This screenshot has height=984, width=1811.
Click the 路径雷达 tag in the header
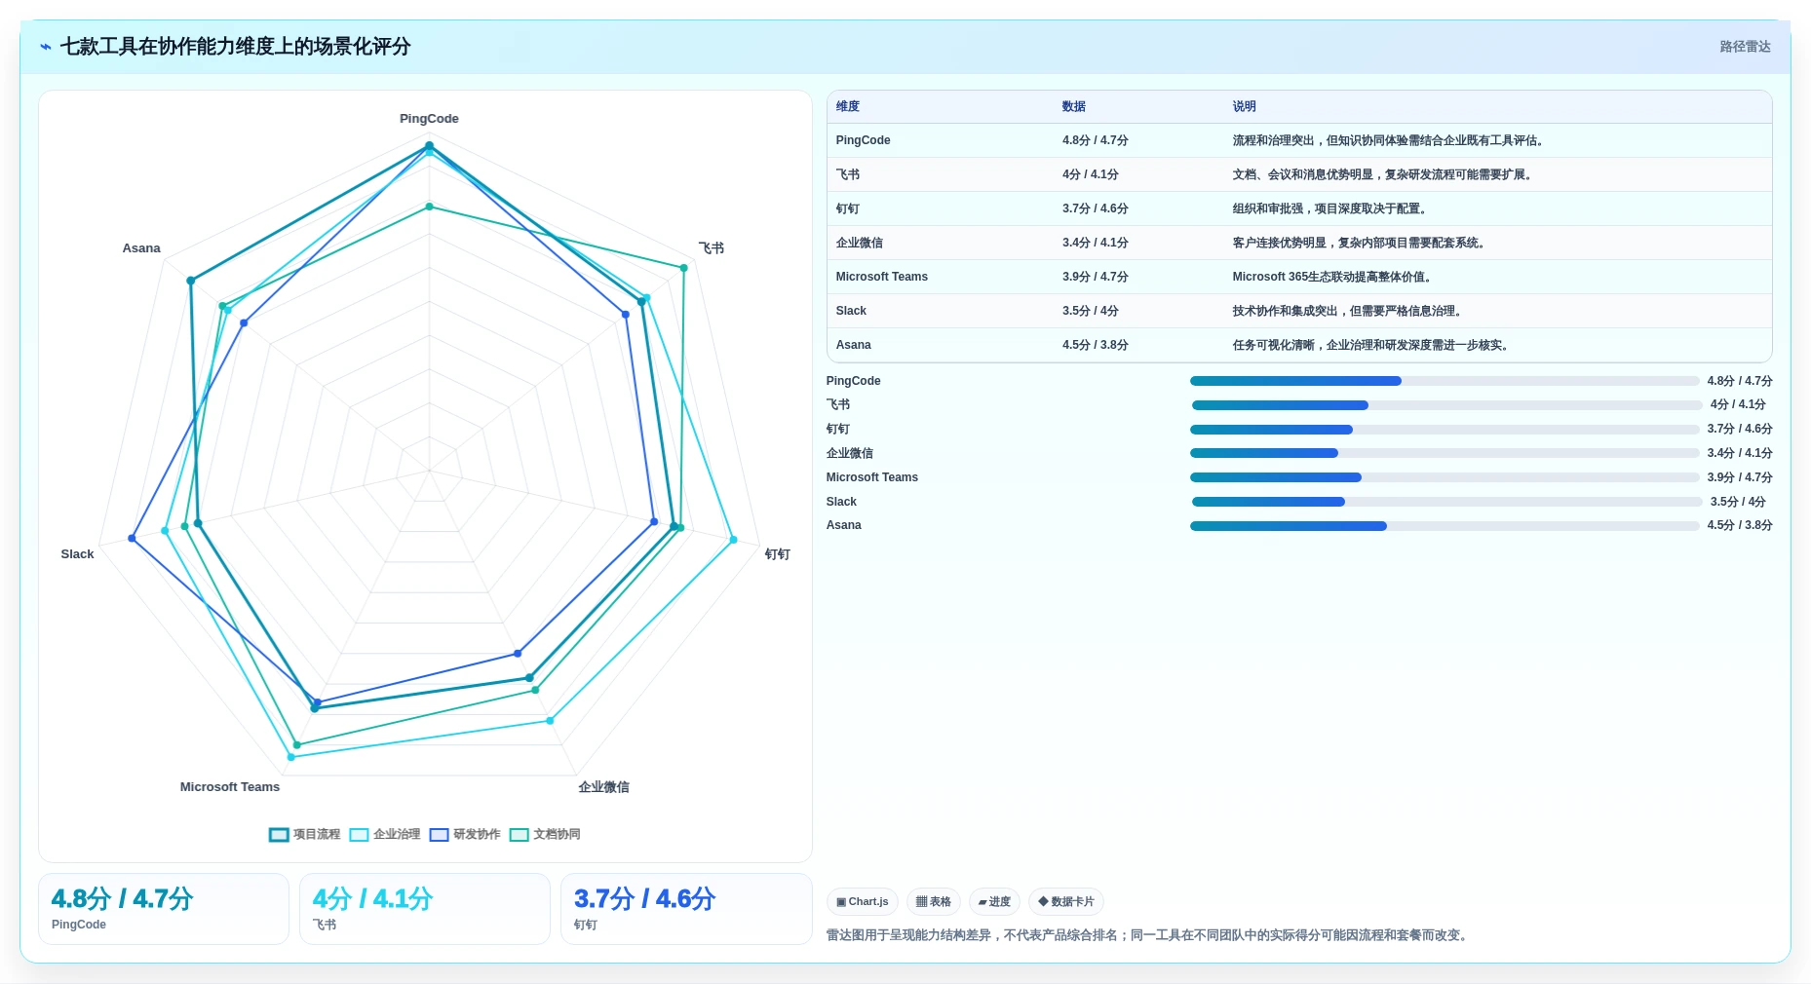[1745, 47]
